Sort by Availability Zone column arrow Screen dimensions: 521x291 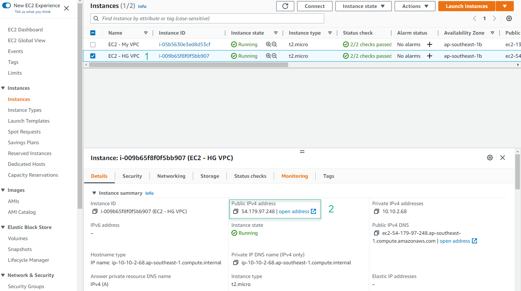(x=492, y=33)
